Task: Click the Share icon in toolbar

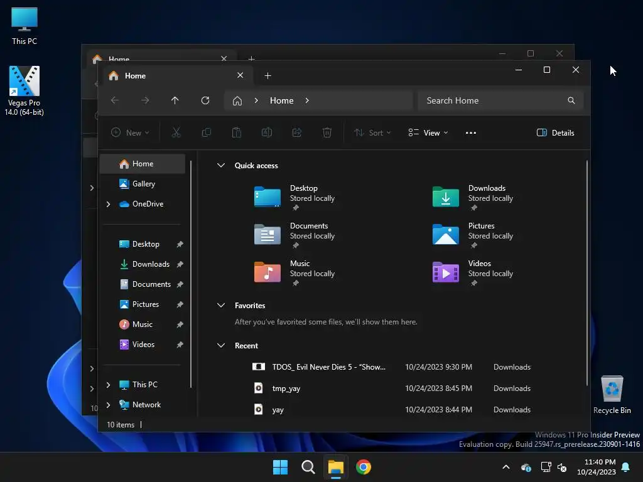Action: click(297, 133)
